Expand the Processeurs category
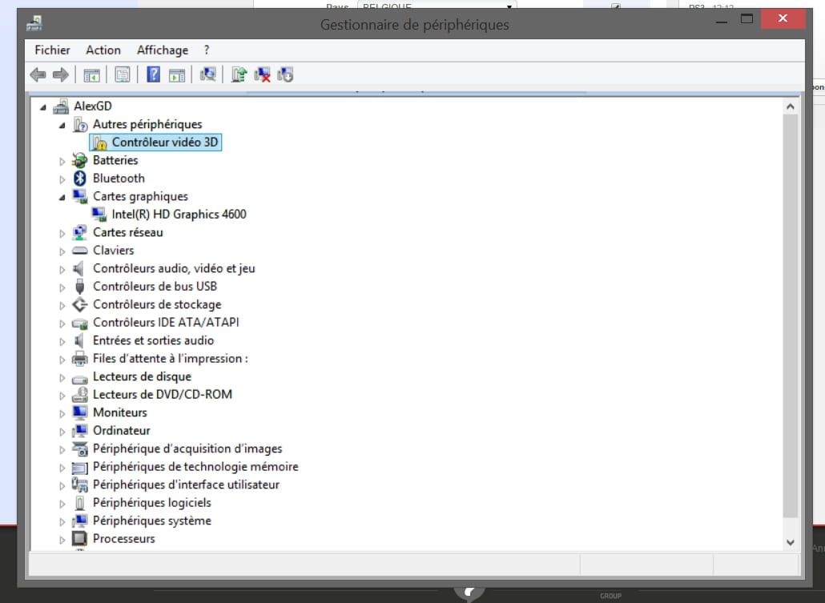The image size is (825, 603). coord(62,540)
